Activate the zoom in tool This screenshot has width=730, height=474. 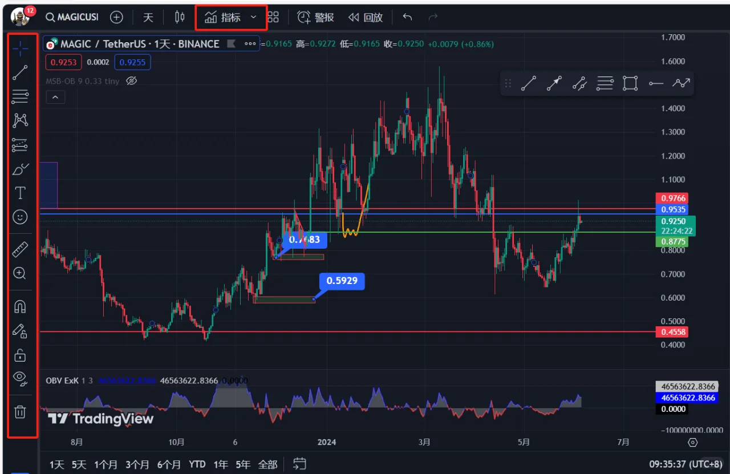point(20,273)
